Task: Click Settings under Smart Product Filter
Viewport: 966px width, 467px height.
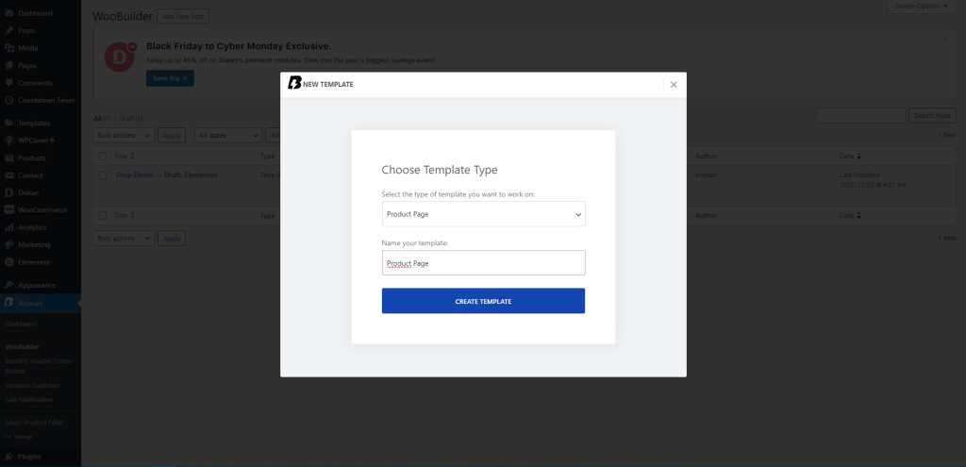Action: tap(24, 437)
